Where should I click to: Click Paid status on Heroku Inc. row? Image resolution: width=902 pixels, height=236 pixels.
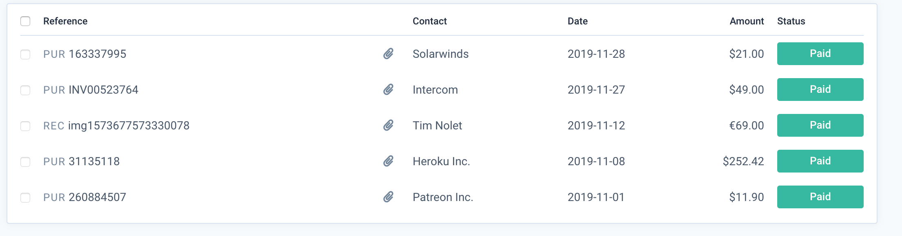click(x=820, y=161)
